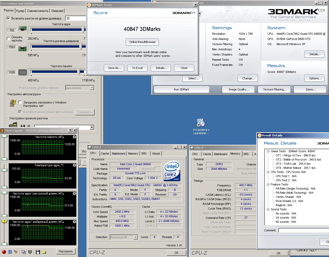Click the yellow folder icon in monitoring toolbar
This screenshot has width=329, height=257.
tap(44, 252)
